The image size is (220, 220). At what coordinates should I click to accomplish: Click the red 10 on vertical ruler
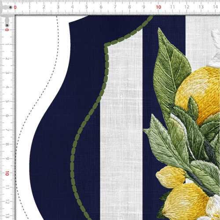(x=7, y=173)
